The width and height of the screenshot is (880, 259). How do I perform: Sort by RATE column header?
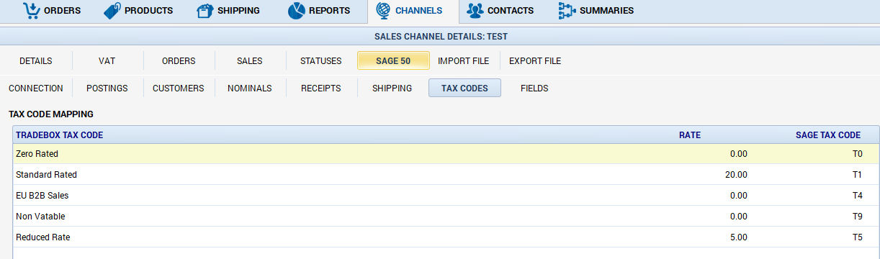point(690,135)
